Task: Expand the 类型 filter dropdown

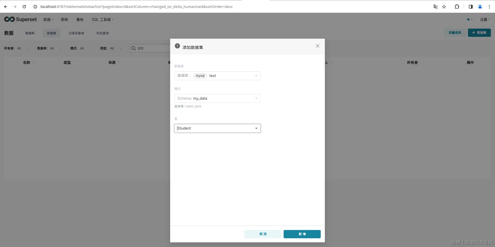Action: coord(116,48)
